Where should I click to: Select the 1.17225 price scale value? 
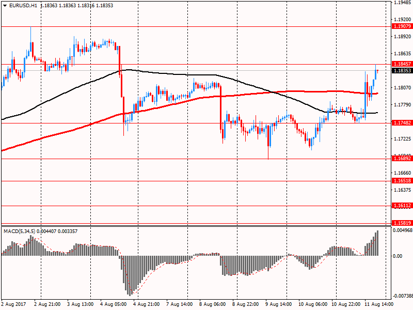click(402, 138)
